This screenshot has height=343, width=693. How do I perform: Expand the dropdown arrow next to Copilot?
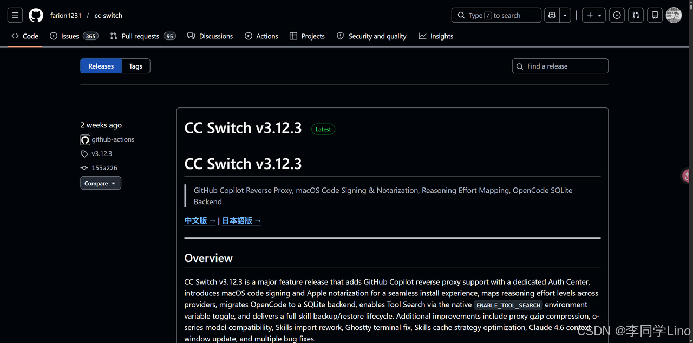565,15
